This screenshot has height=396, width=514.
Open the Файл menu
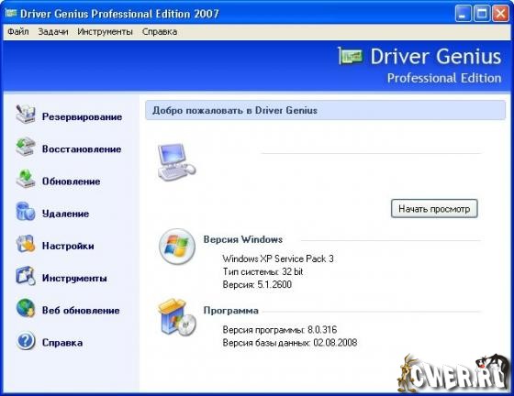(18, 32)
